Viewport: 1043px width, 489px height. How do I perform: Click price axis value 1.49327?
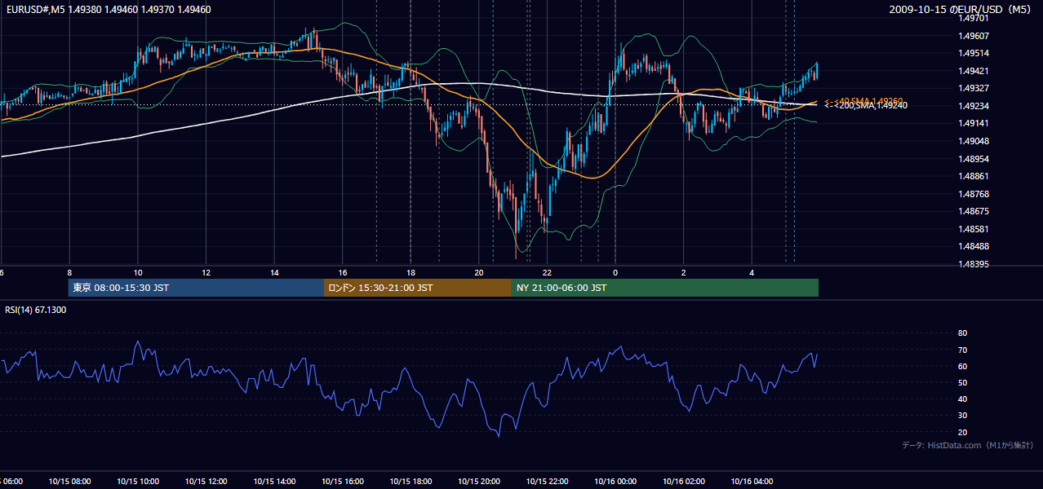[x=973, y=88]
